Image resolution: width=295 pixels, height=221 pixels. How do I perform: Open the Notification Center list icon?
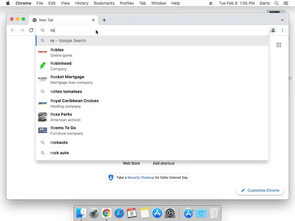(x=285, y=3)
